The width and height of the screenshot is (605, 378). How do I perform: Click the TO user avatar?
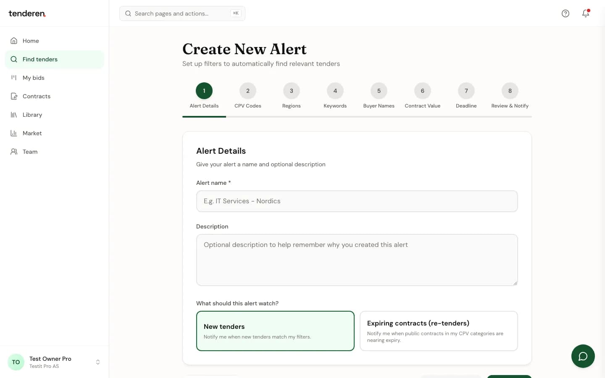point(16,362)
